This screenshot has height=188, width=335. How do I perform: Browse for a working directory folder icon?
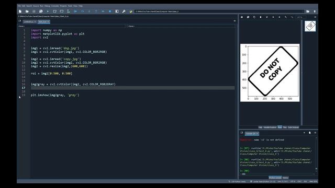pyautogui.click(x=308, y=11)
